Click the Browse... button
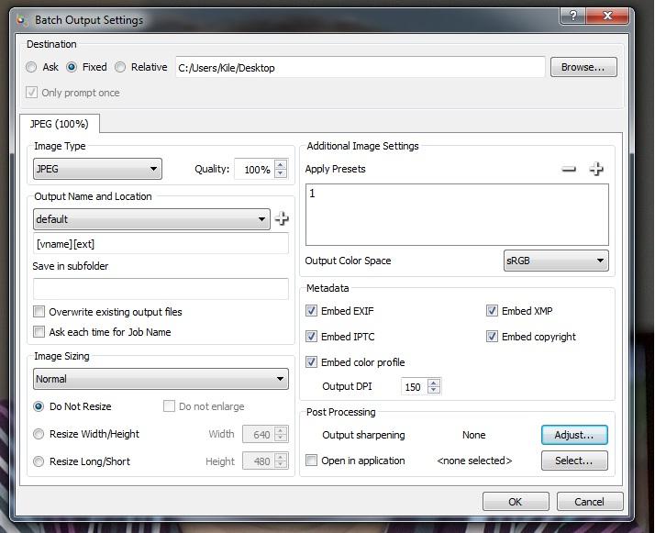655x533 pixels. pyautogui.click(x=583, y=67)
